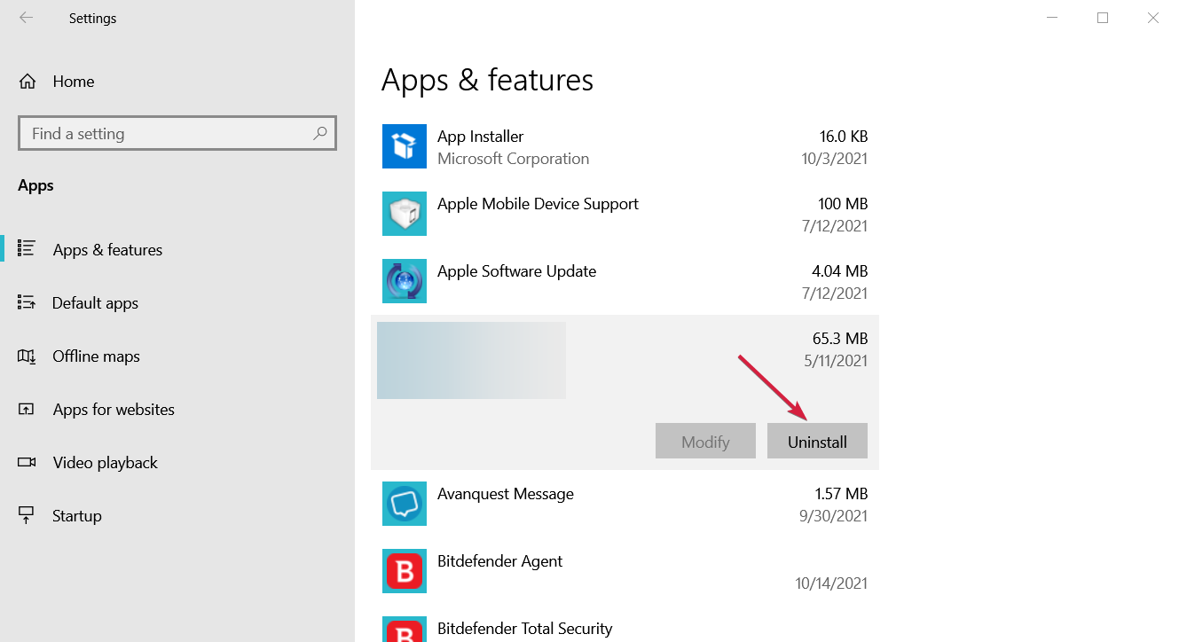This screenshot has height=642, width=1179.
Task: Click the Video playback camera icon
Action: [x=28, y=462]
